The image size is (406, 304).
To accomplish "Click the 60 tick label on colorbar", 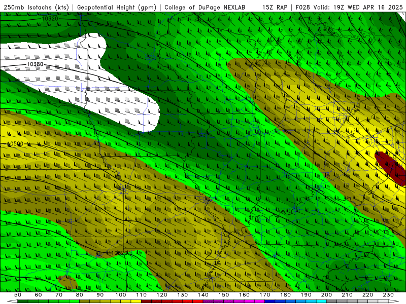I will pyautogui.click(x=38, y=295).
